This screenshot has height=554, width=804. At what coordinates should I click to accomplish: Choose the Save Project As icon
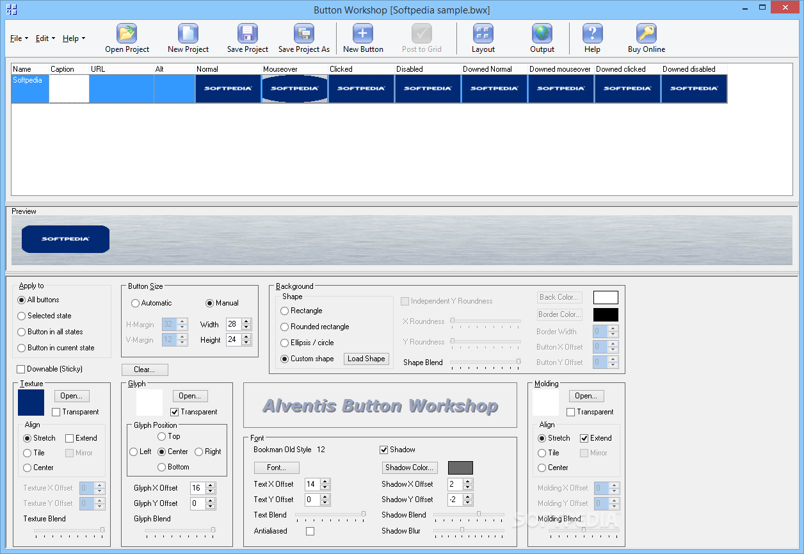point(304,33)
